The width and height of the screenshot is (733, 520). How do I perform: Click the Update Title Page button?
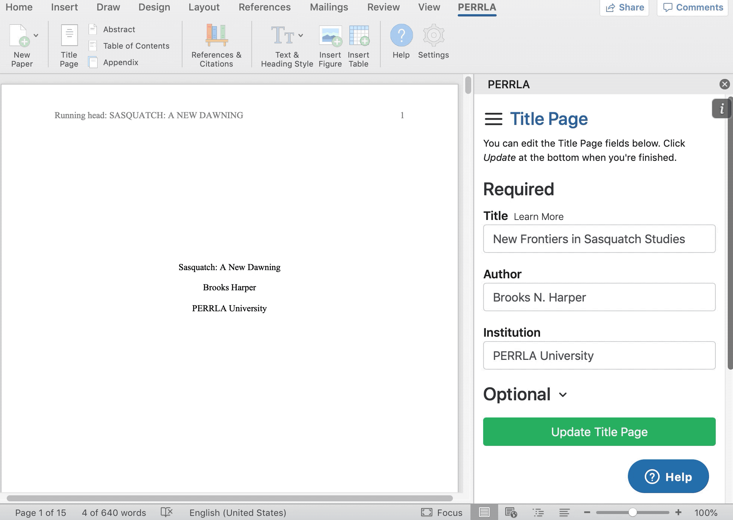(599, 431)
